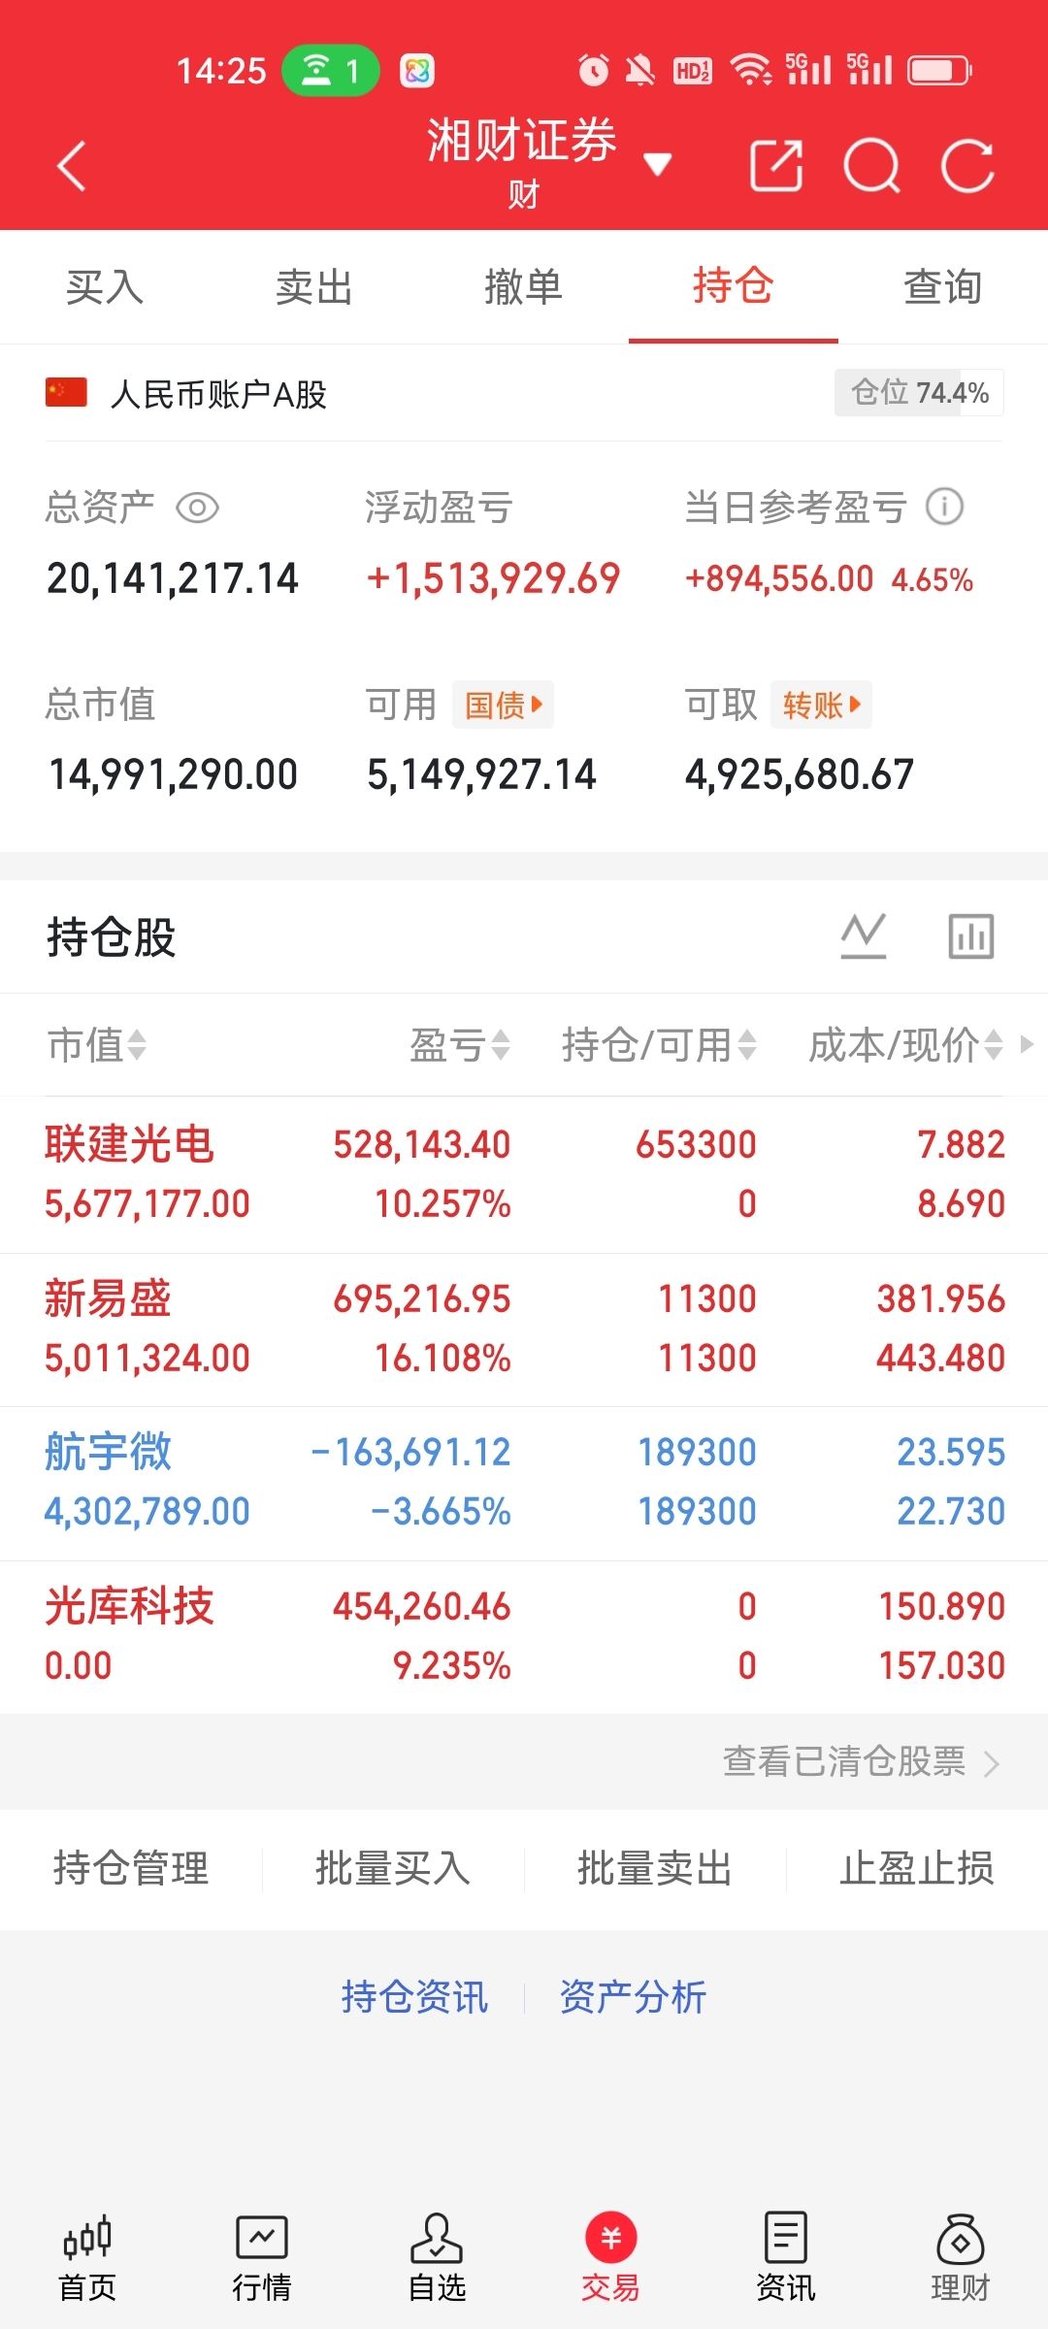Screen dimensions: 1048x2329
Task: Select the 持仓 tab
Action: click(x=734, y=287)
